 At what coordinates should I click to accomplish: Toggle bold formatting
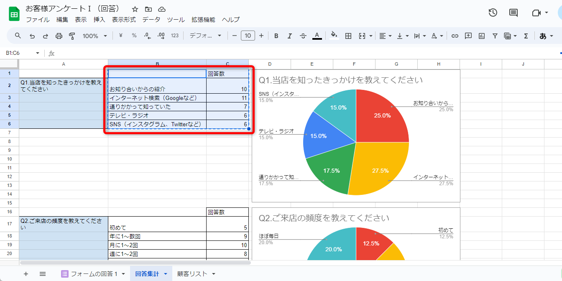(276, 36)
